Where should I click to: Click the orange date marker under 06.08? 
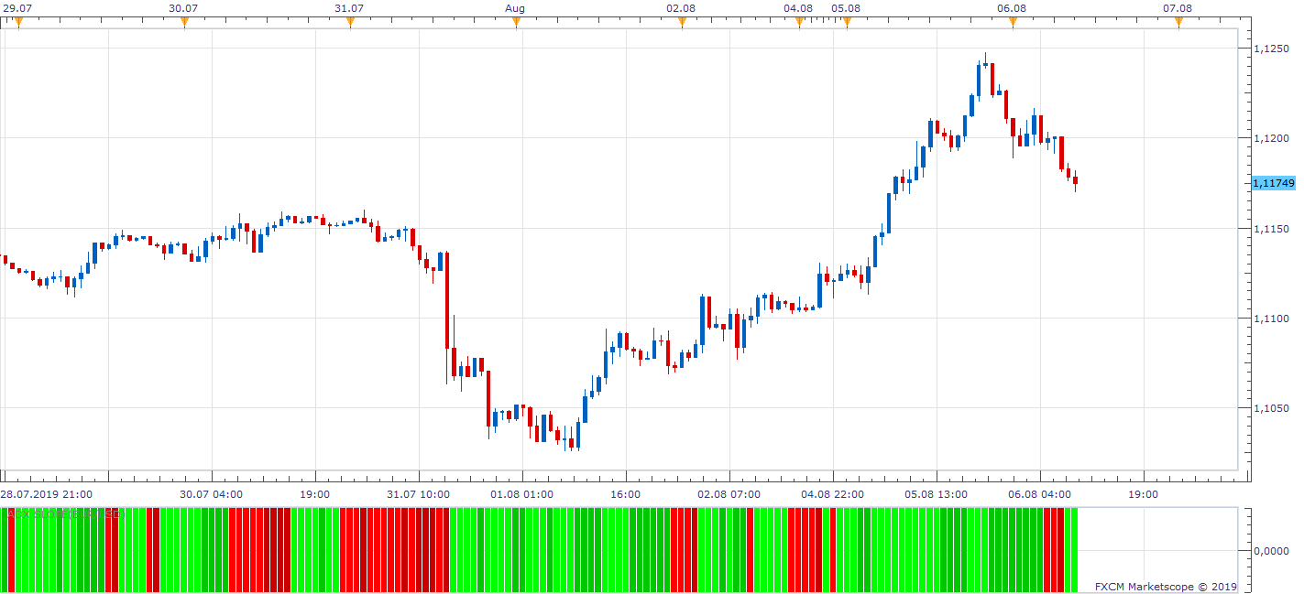click(x=1013, y=22)
